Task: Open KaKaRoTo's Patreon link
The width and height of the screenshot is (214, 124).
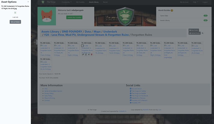Action: point(138,98)
